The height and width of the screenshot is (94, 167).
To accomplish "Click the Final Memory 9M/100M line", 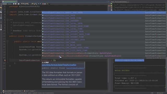I will [127, 83].
